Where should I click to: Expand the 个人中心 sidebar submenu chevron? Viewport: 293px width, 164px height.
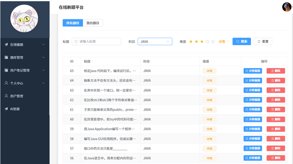(x=44, y=83)
